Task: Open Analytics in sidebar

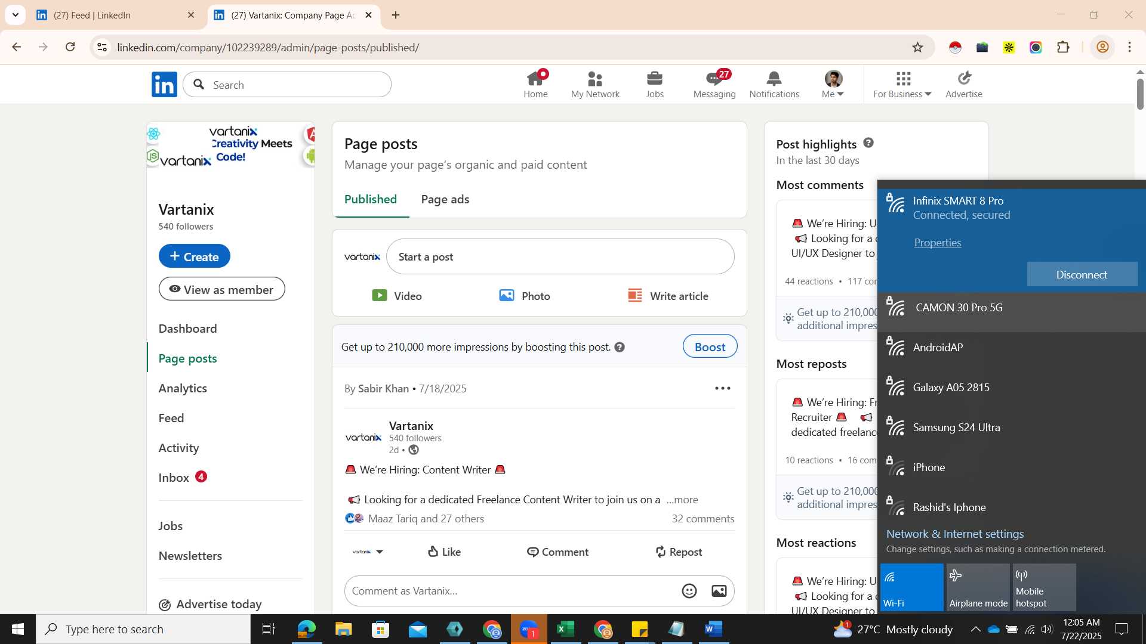Action: [183, 388]
